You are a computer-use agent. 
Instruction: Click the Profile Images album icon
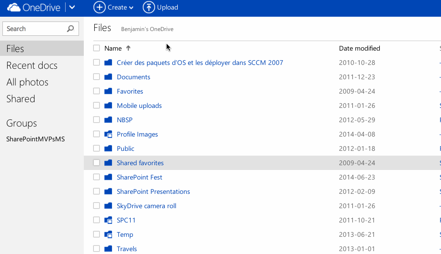[x=108, y=134]
